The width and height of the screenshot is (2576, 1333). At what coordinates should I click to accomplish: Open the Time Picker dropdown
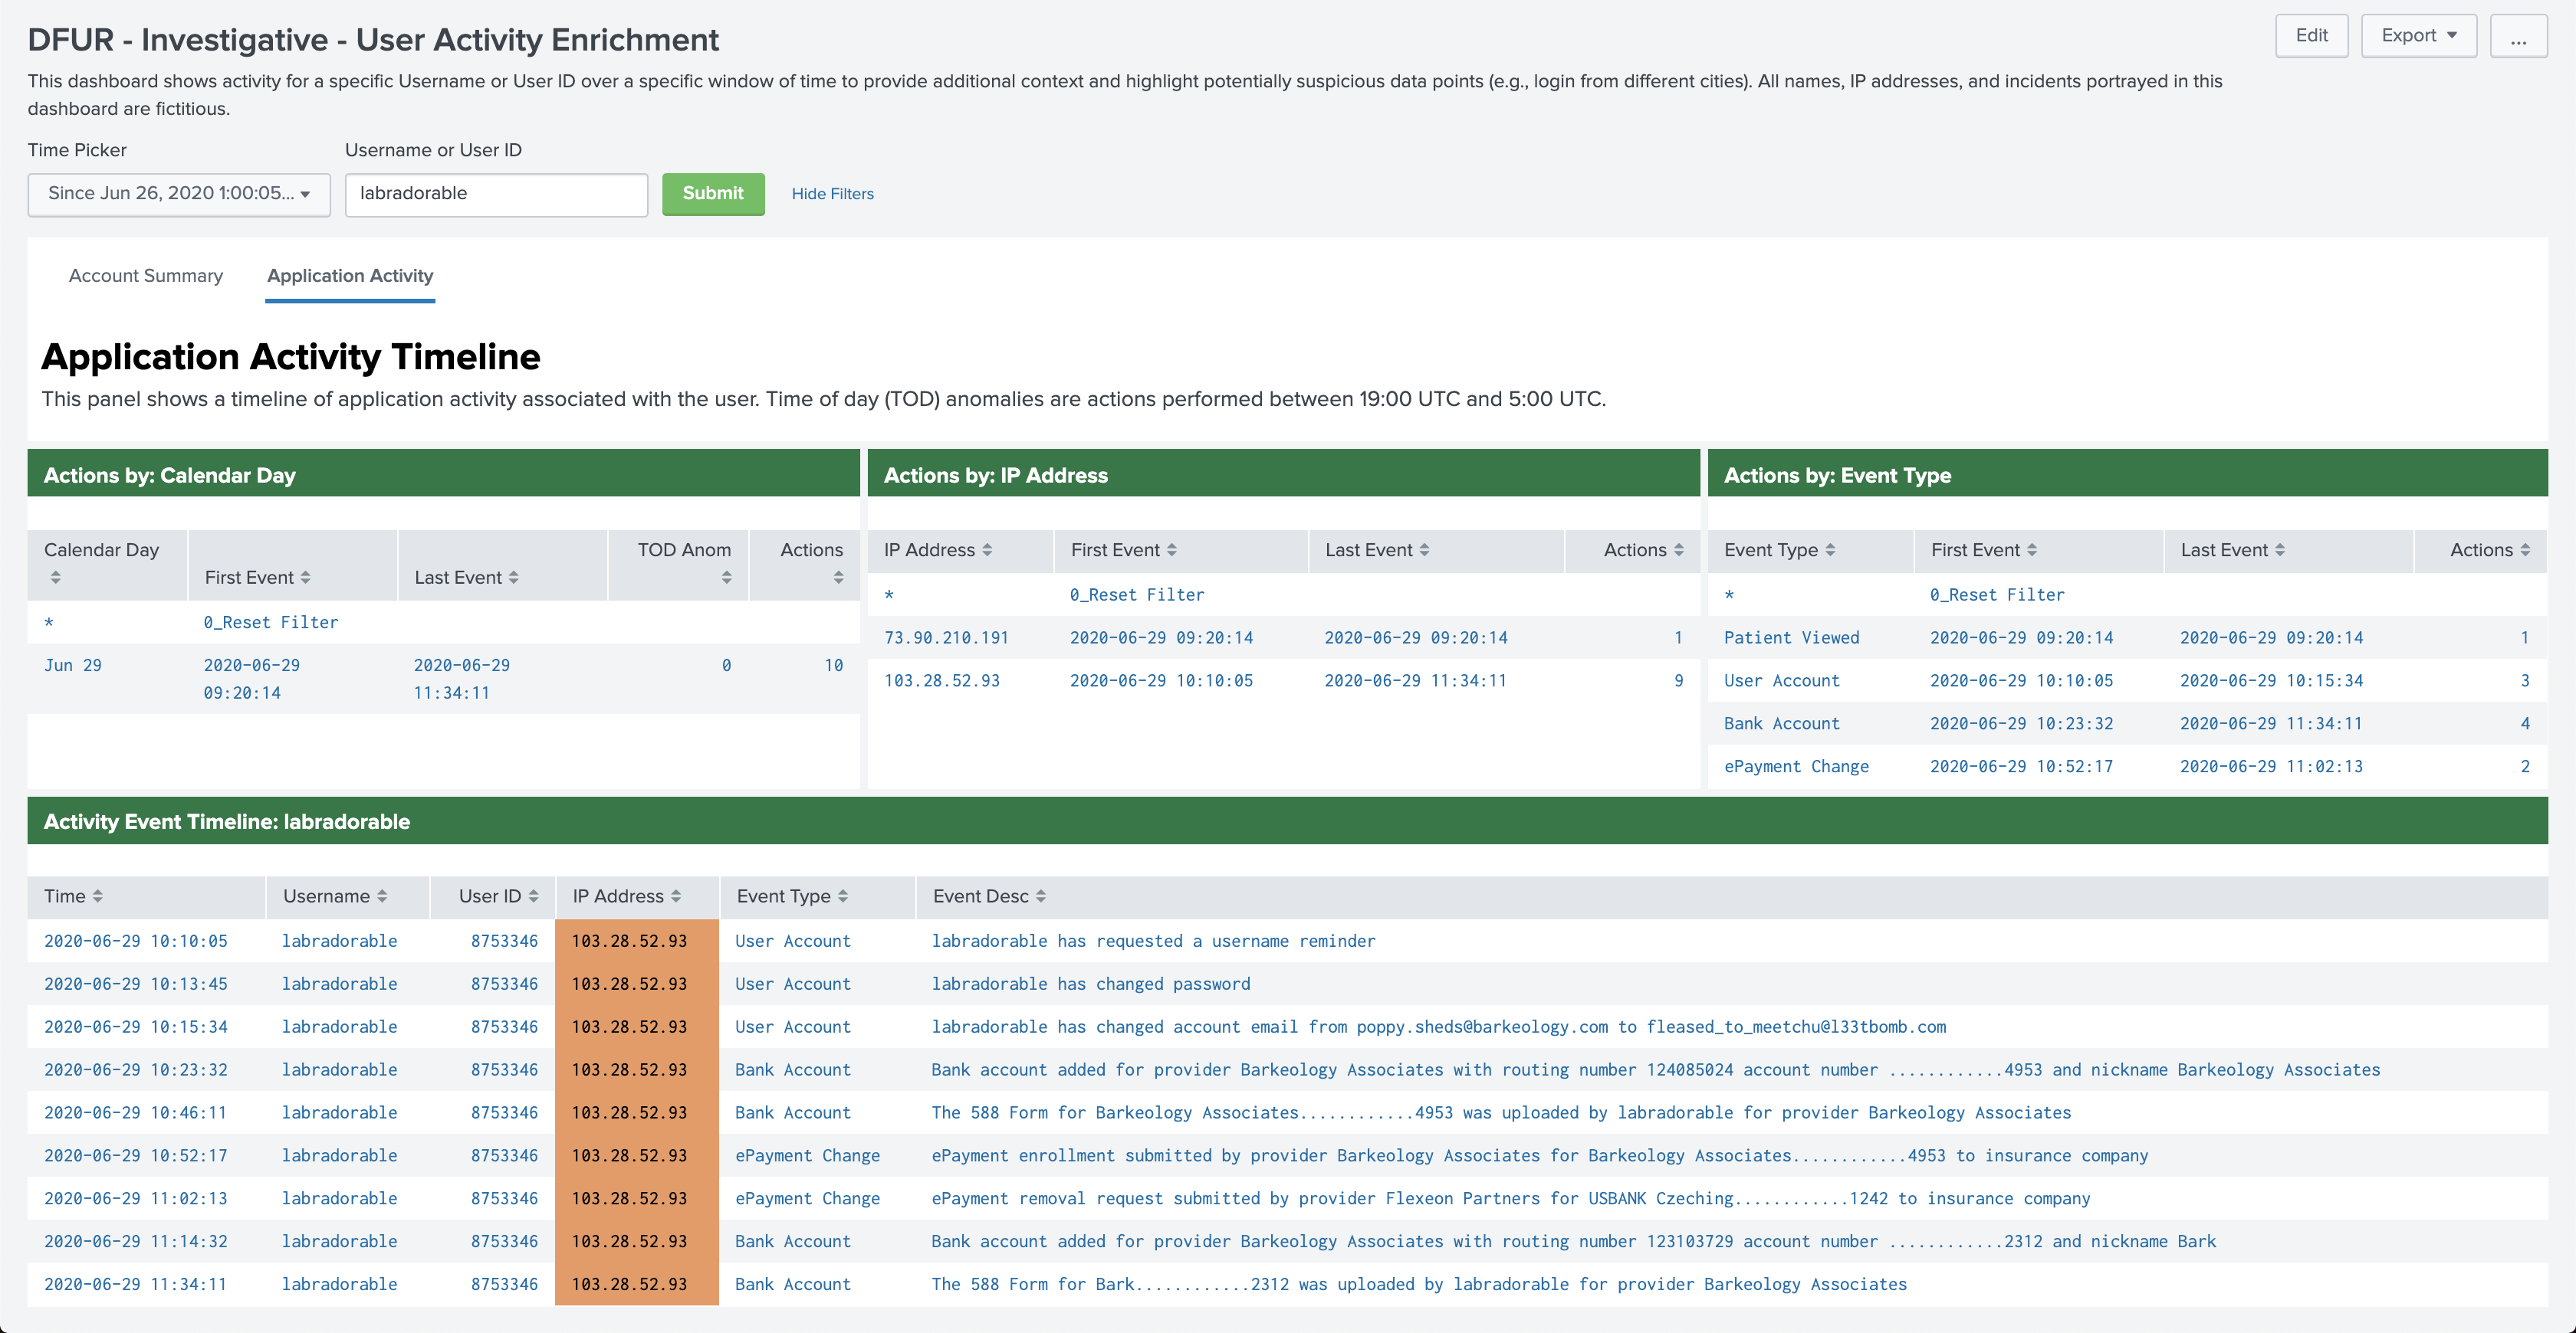click(x=179, y=194)
